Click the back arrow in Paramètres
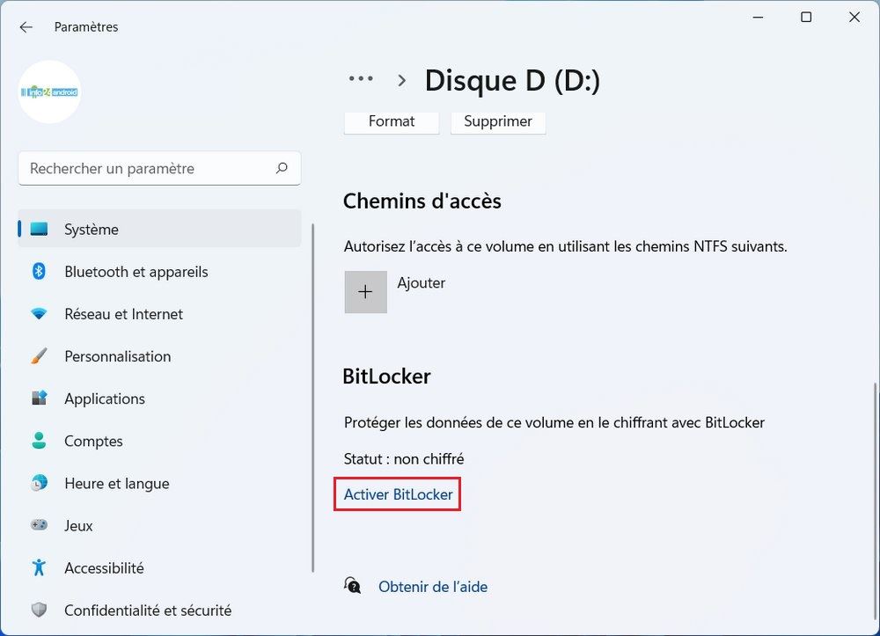 click(x=26, y=27)
